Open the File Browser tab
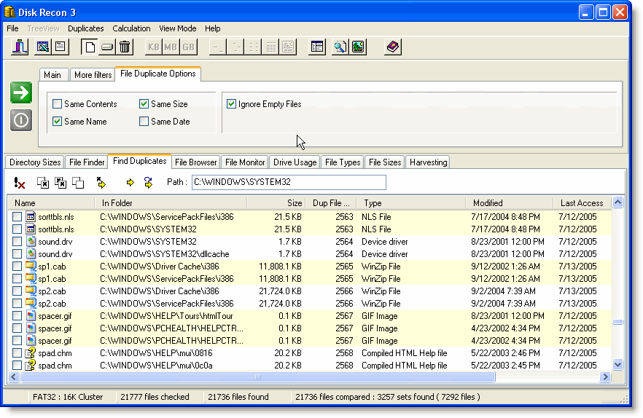The image size is (643, 418). (x=195, y=162)
